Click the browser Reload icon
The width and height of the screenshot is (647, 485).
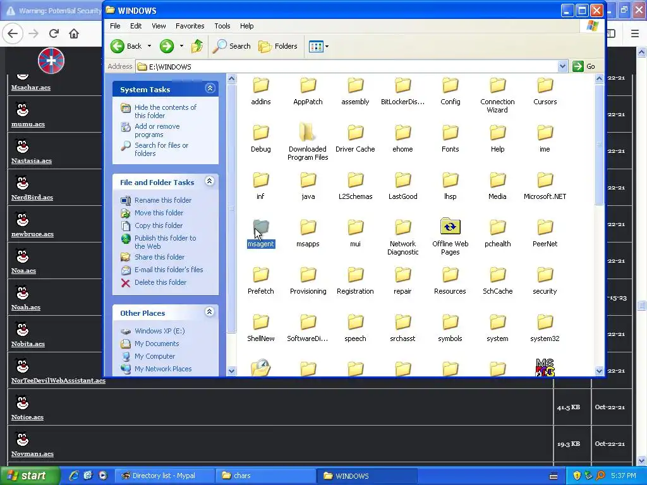[x=54, y=33]
